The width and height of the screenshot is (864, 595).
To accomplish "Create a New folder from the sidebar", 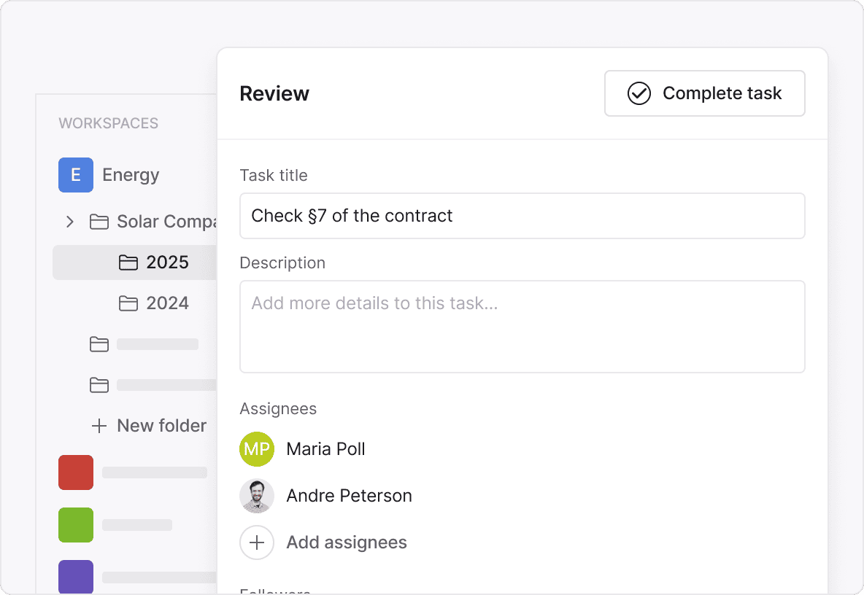I will pos(161,426).
